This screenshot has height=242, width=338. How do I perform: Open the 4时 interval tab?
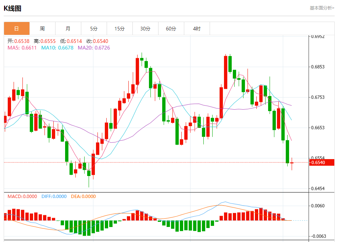click(x=197, y=28)
